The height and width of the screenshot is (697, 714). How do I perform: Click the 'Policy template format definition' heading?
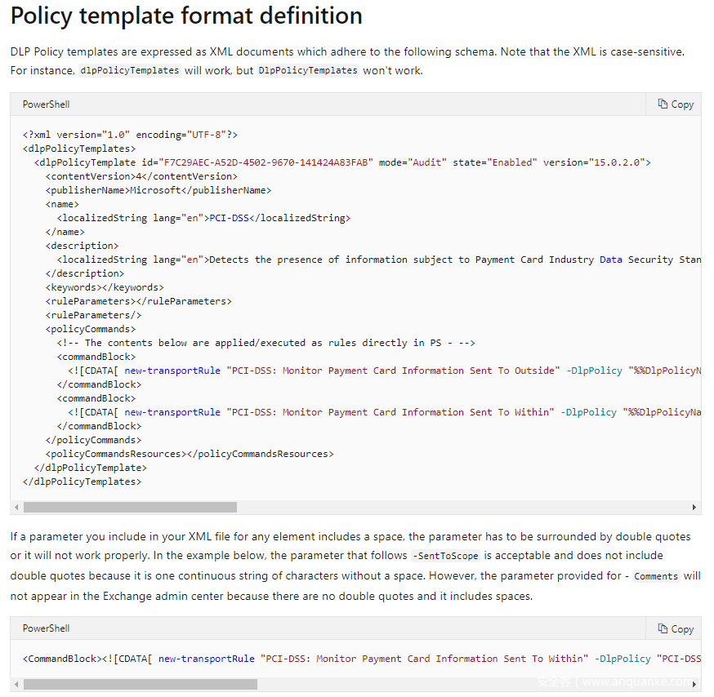(x=186, y=16)
